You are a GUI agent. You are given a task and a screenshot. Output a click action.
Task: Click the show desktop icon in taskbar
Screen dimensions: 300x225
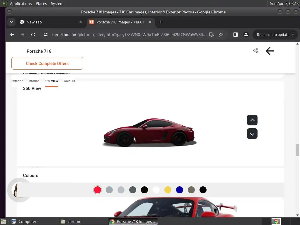coord(4,221)
